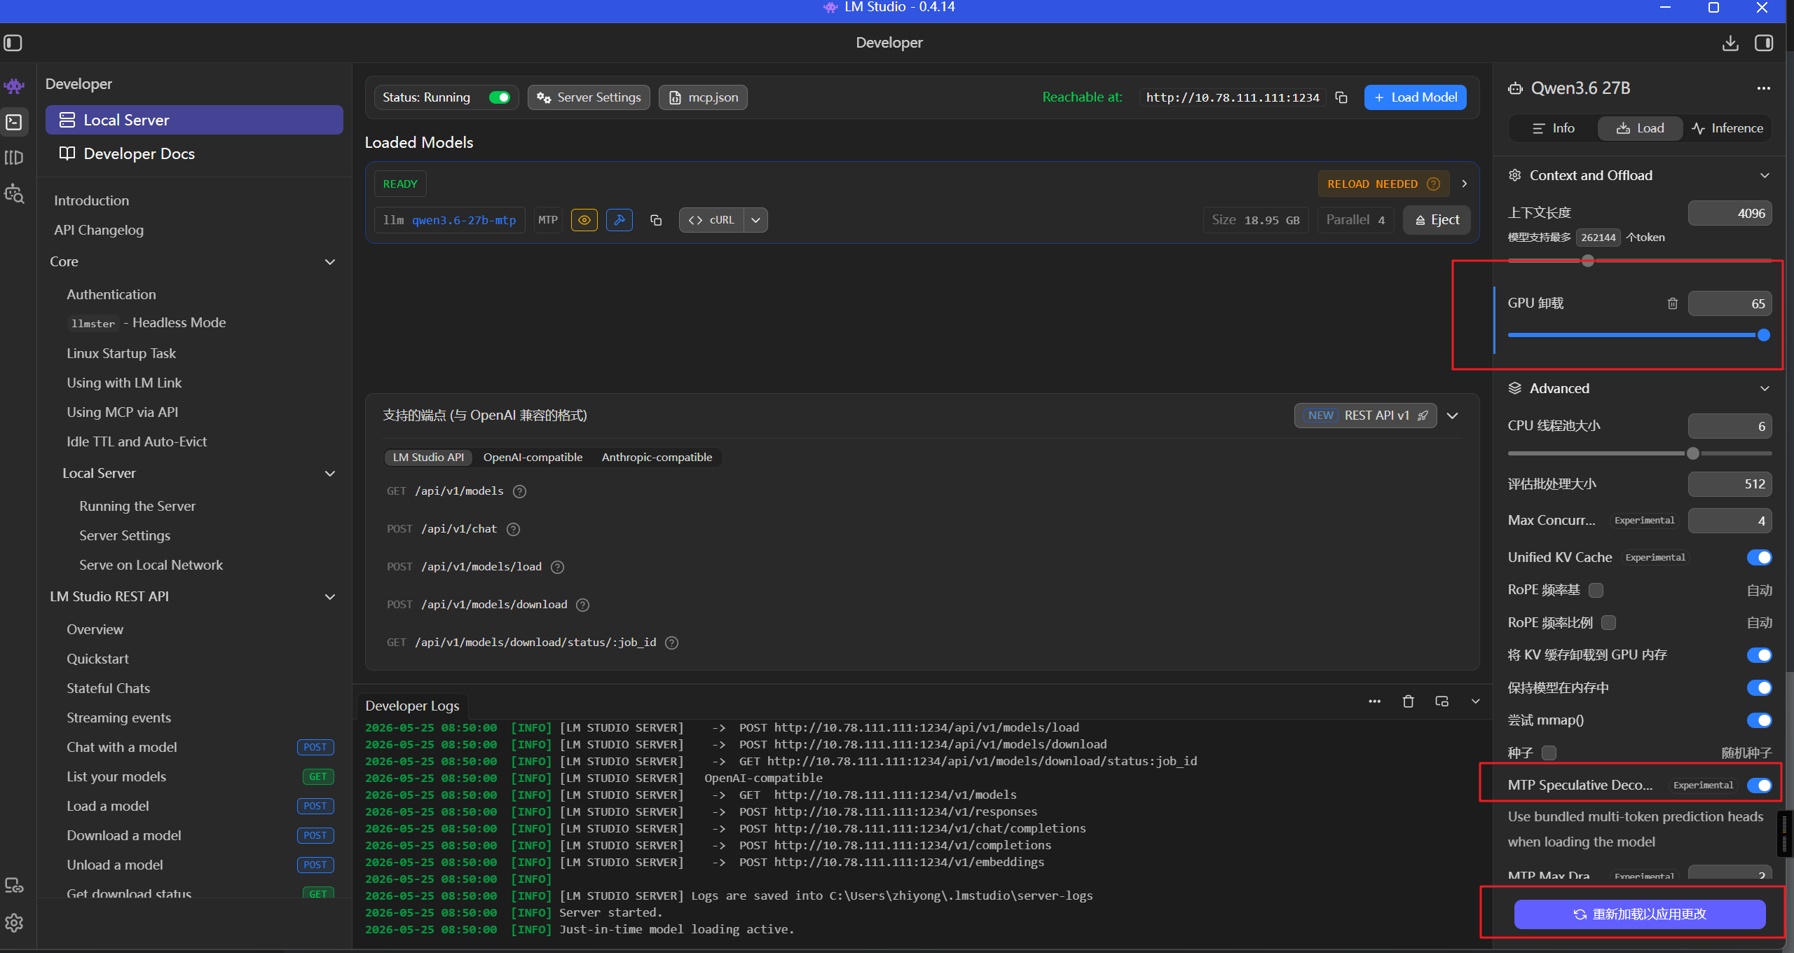Click the tool-use hammer badge on model
This screenshot has width=1794, height=953.
tap(619, 220)
